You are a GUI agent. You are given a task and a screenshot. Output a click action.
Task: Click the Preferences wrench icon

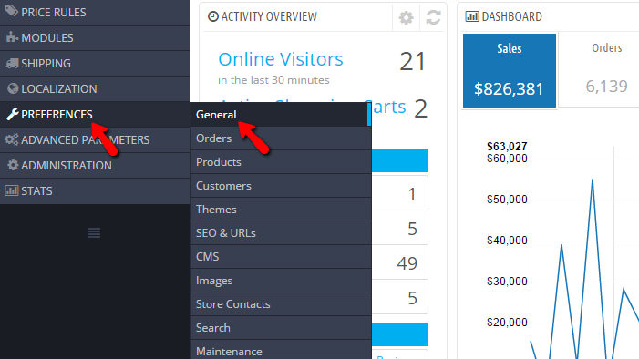pyautogui.click(x=13, y=115)
